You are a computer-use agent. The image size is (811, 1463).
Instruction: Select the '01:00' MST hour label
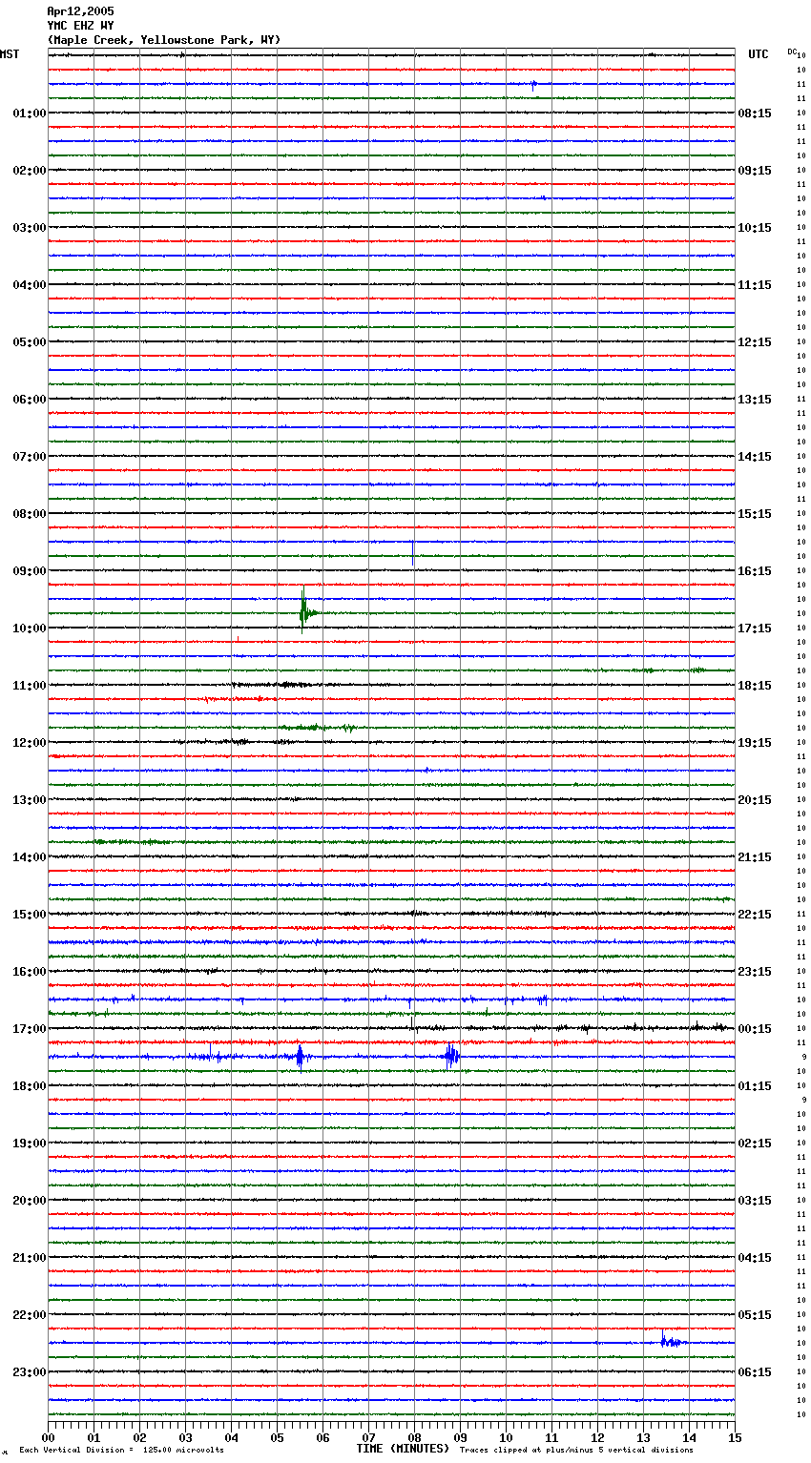[29, 113]
